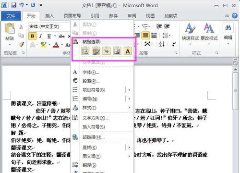
Task: Open the 文件 (File) tab
Action: point(11,16)
